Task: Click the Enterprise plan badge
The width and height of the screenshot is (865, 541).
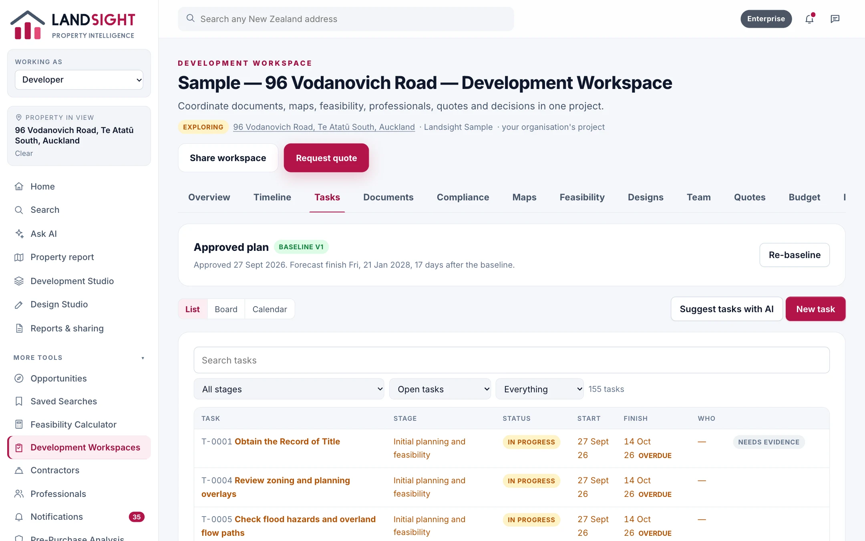Action: point(766,19)
